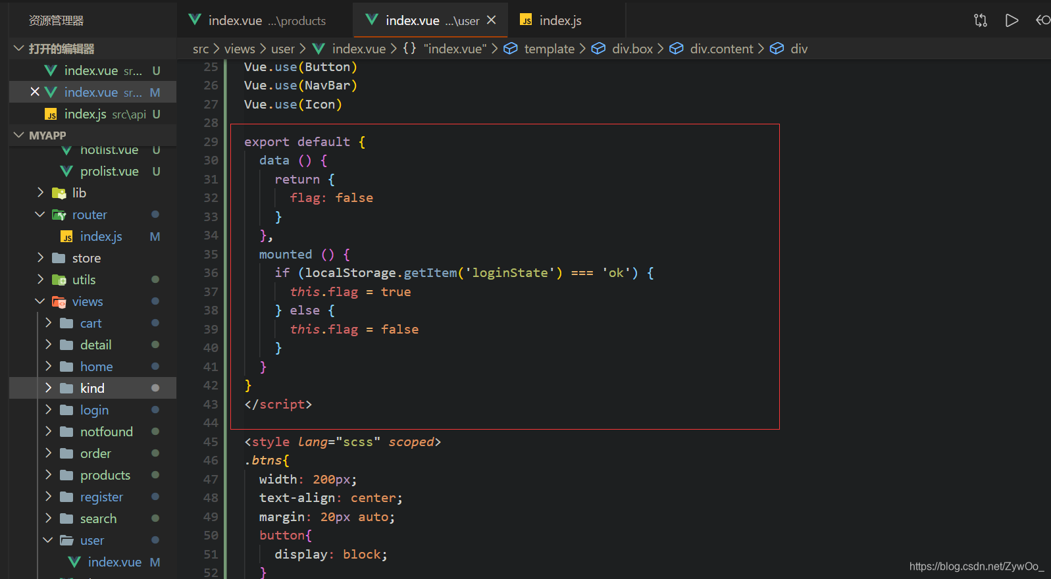Click line number 35 in the gutter
Screen dimensions: 1051x579
(x=211, y=254)
